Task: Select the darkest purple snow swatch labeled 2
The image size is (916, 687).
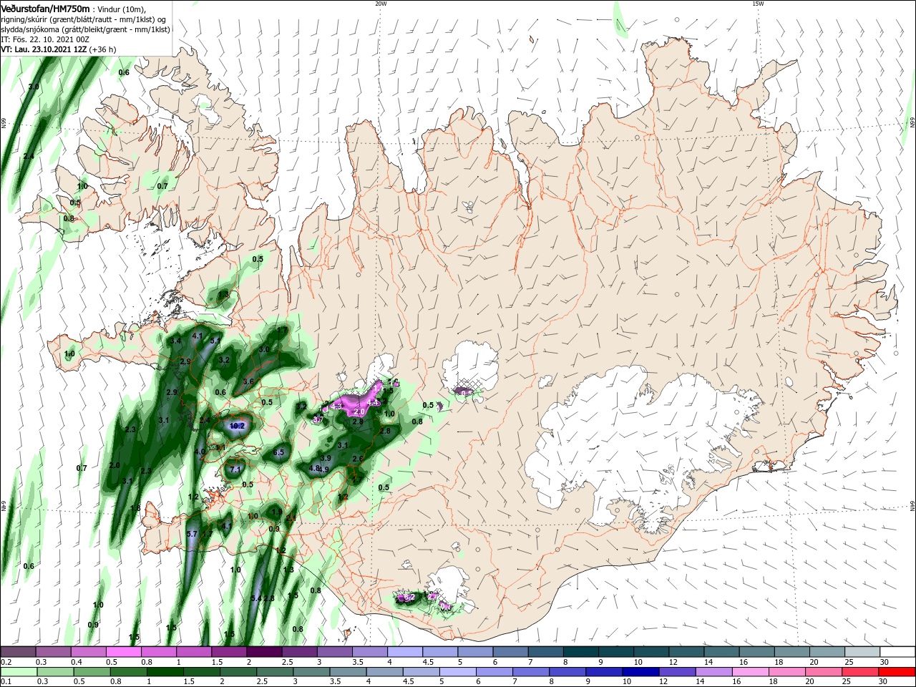Action: tap(264, 652)
